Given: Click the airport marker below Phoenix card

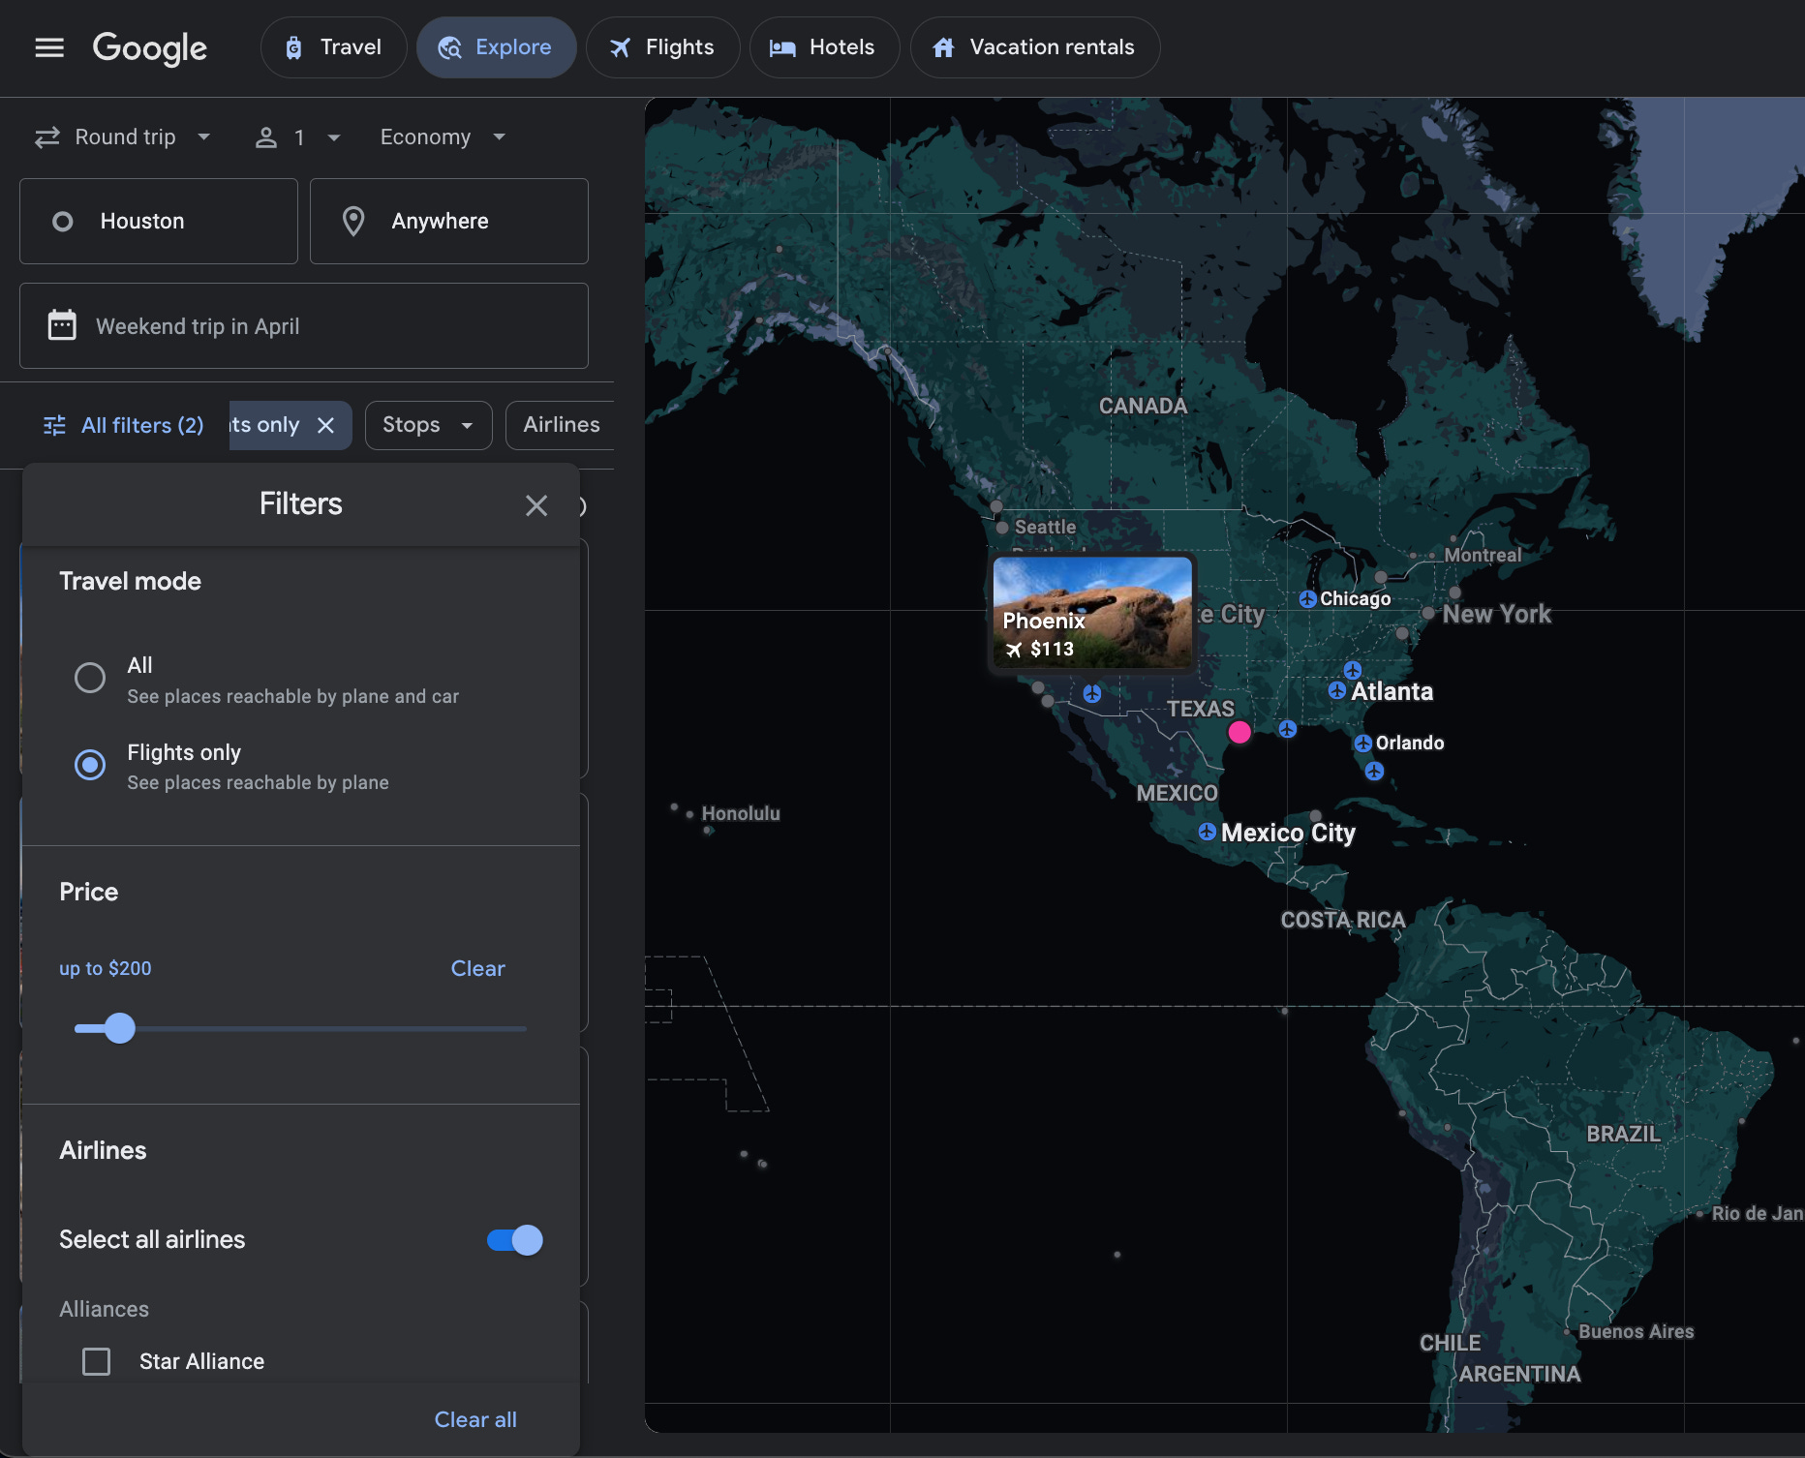Looking at the screenshot, I should pyautogui.click(x=1092, y=693).
